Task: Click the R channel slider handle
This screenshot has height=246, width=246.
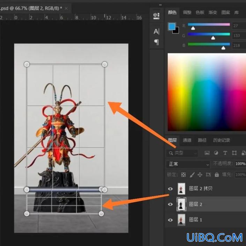Action: [193, 28]
